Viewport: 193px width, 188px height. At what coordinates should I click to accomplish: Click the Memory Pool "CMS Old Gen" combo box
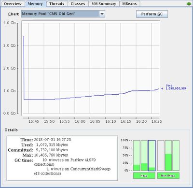coord(63,14)
